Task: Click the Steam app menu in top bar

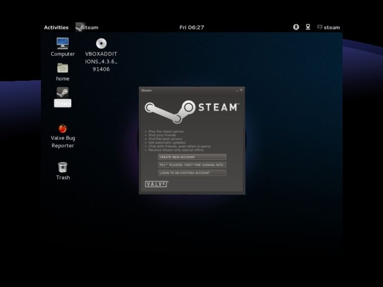Action: [87, 27]
